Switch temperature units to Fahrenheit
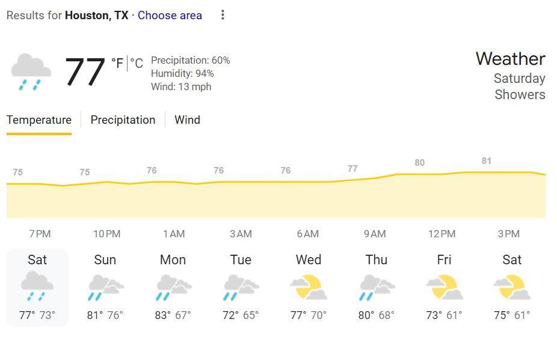 point(117,63)
